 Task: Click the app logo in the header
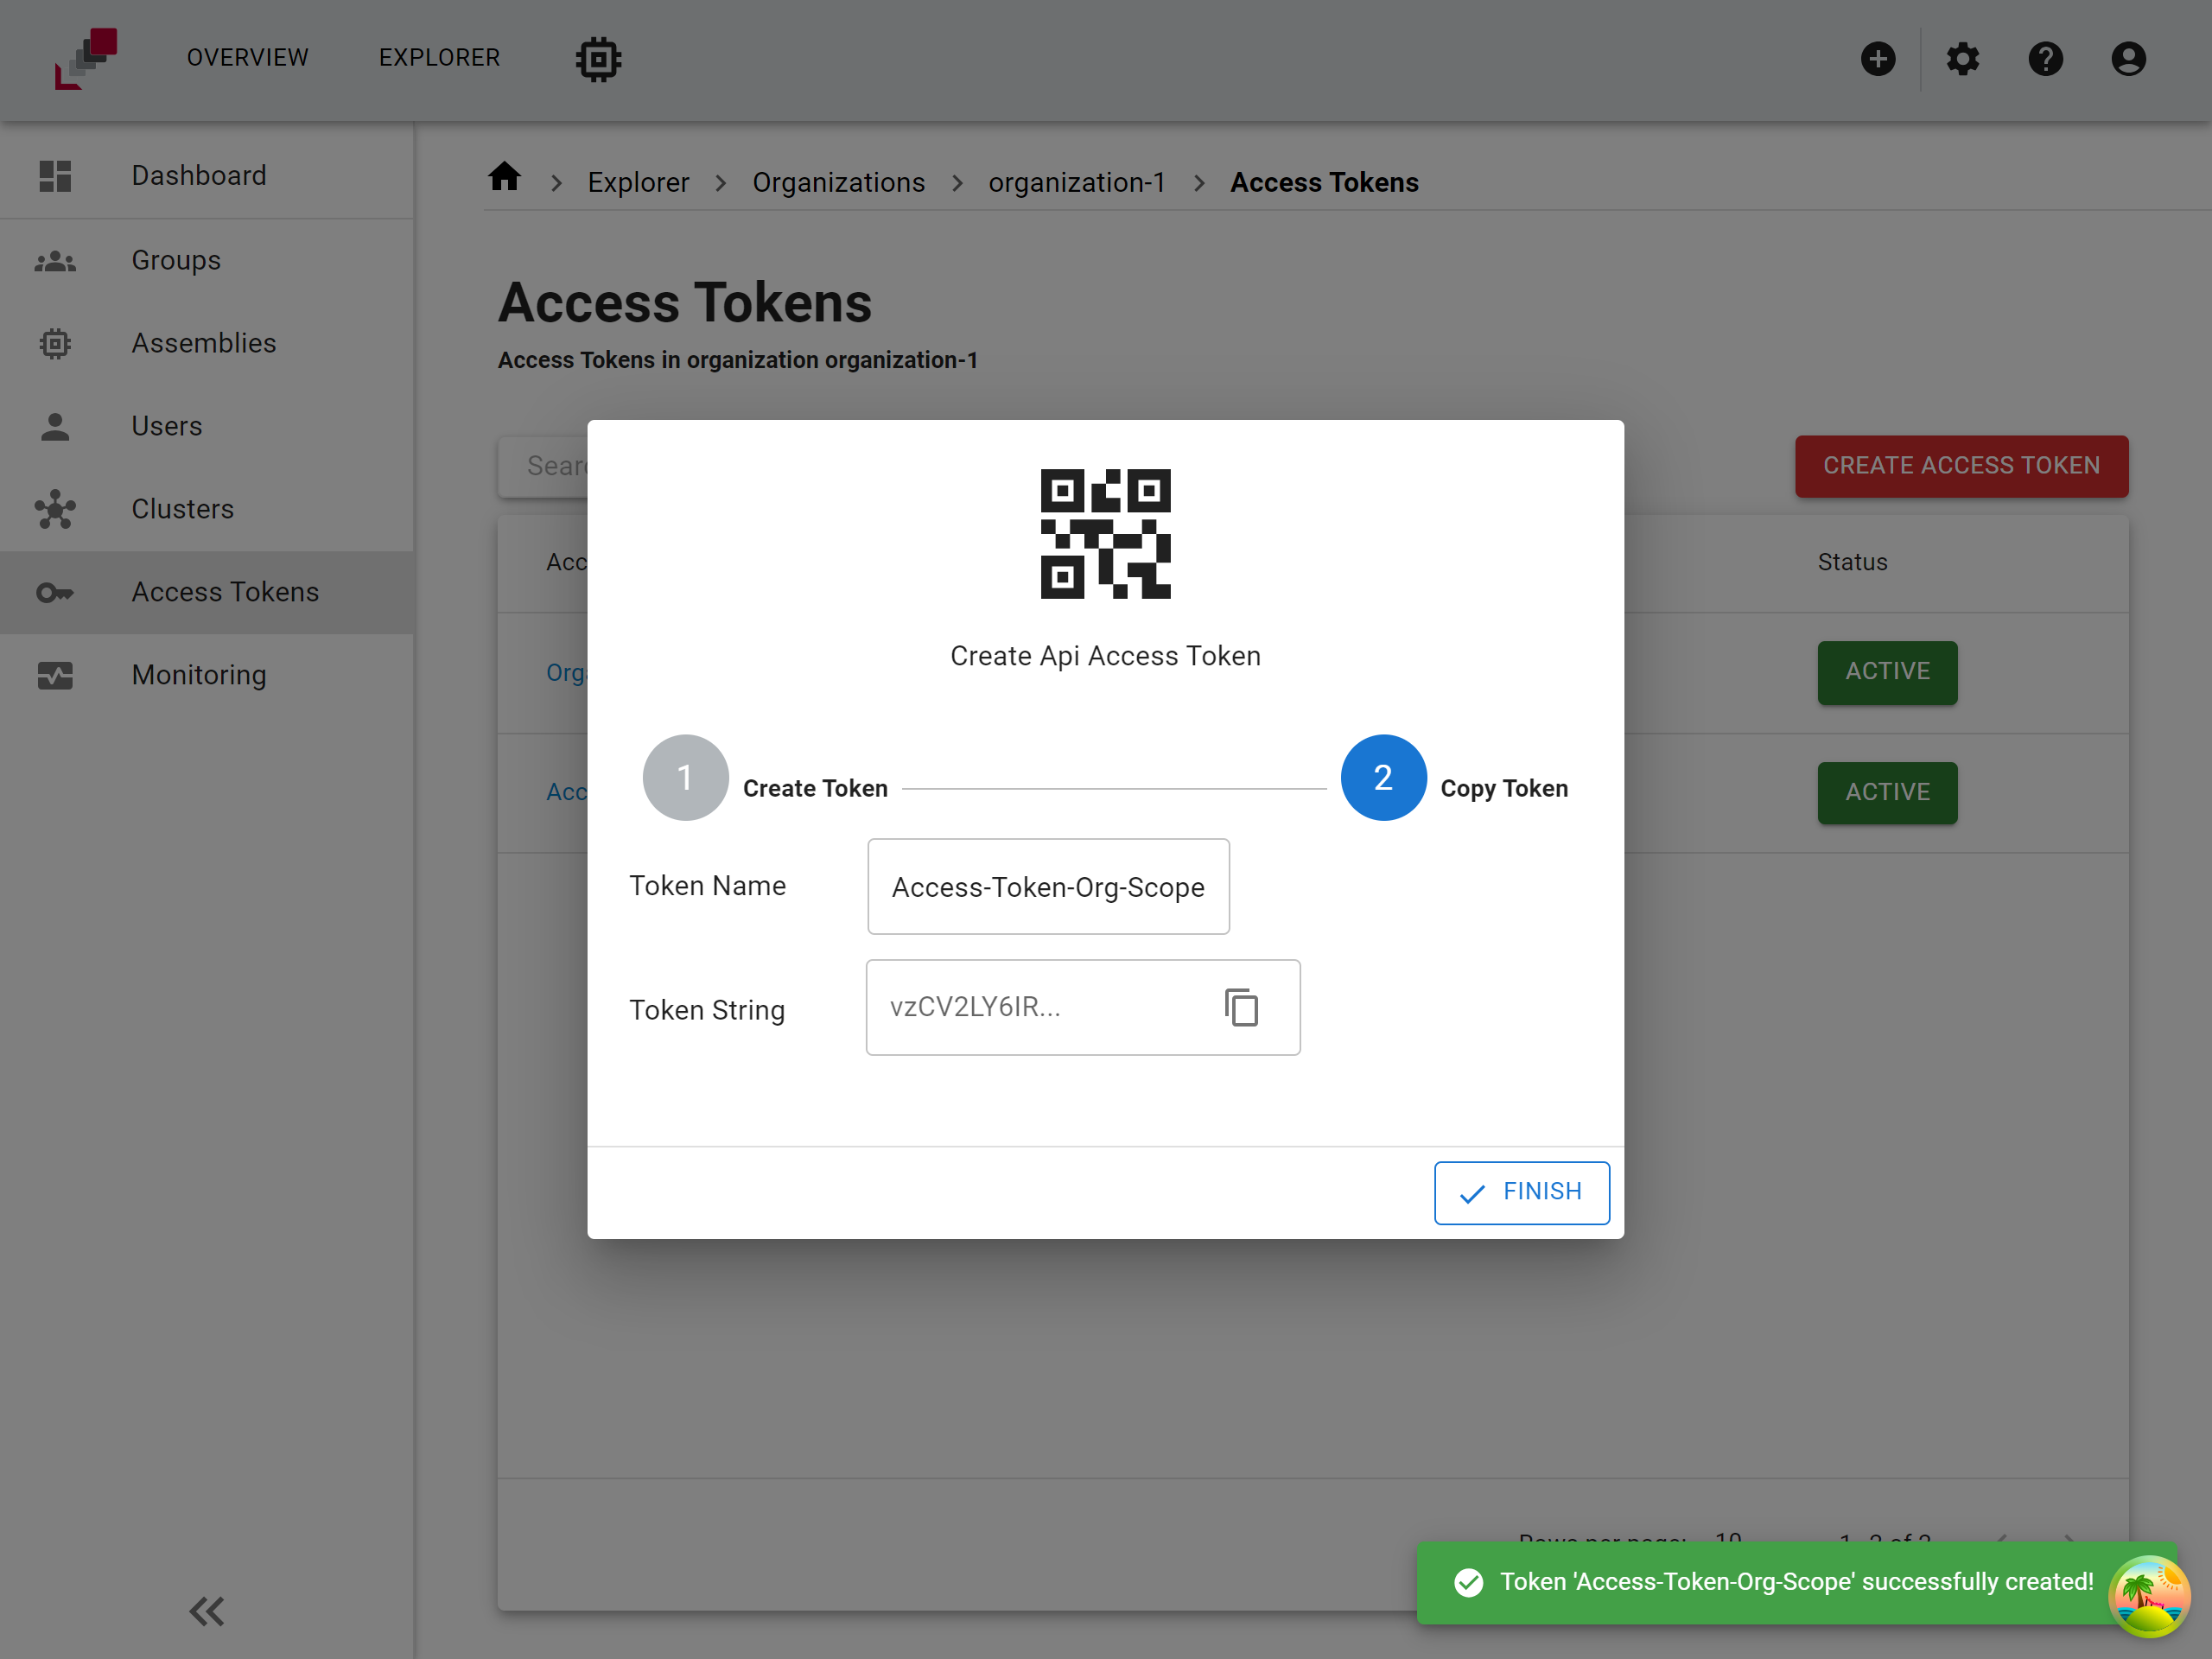tap(86, 59)
